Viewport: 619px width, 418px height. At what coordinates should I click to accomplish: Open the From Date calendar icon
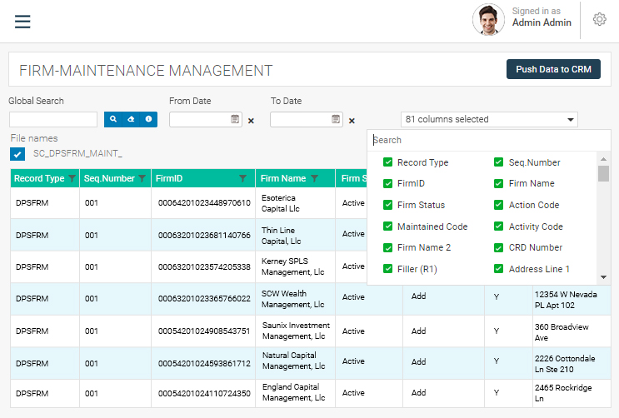[x=235, y=119]
